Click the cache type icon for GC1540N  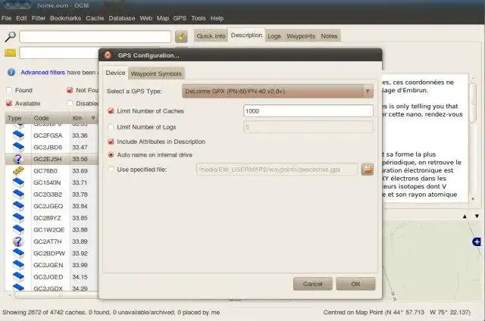pyautogui.click(x=18, y=182)
